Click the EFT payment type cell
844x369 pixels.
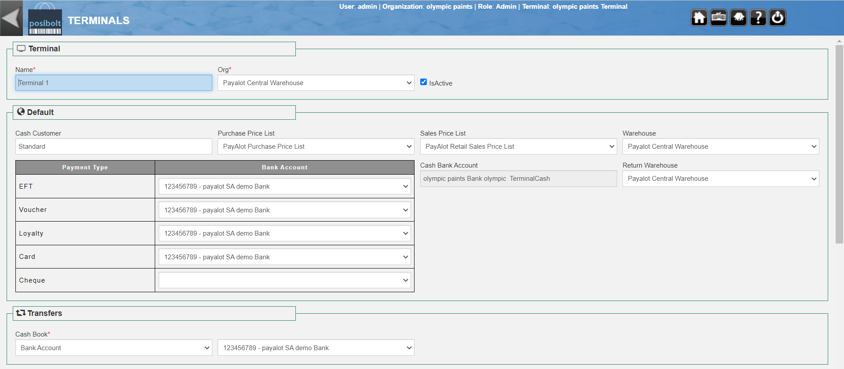point(85,186)
